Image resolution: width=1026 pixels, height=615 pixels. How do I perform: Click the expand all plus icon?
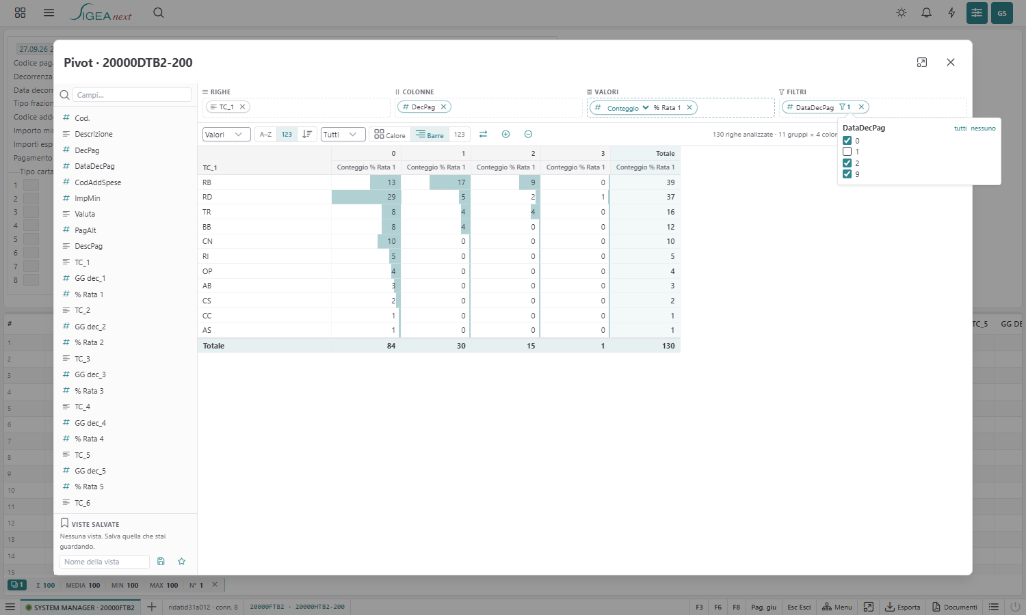[x=505, y=134]
